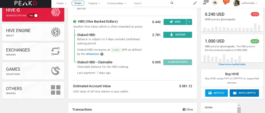Open the dropdown arrow beside SEND
265x113 pixels.
[189, 22]
